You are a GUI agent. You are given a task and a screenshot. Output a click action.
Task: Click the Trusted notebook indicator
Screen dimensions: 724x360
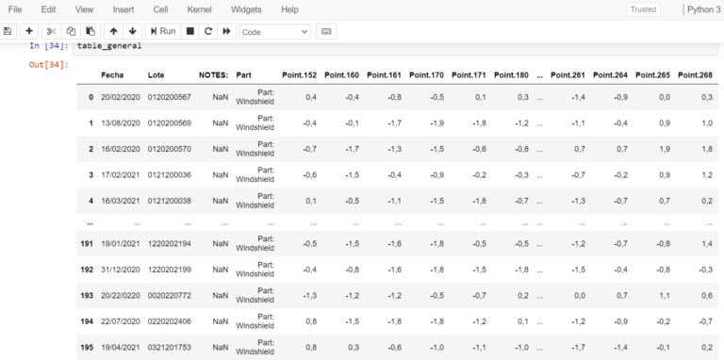coord(643,9)
